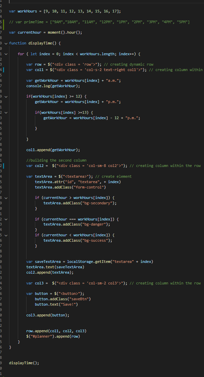The height and width of the screenshot is (377, 204).
Task: Click '$("#planner").append(row)' line
Action: (x=53, y=336)
